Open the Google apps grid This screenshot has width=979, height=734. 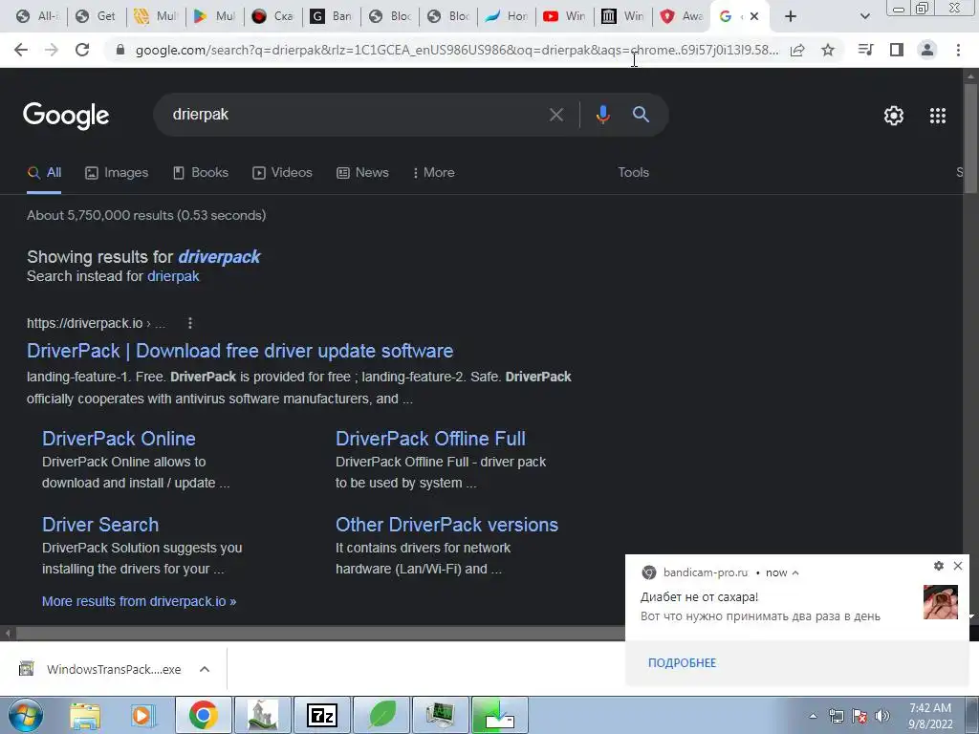(938, 116)
